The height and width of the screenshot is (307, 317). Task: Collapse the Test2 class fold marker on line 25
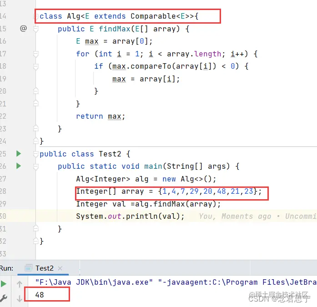click(x=36, y=154)
